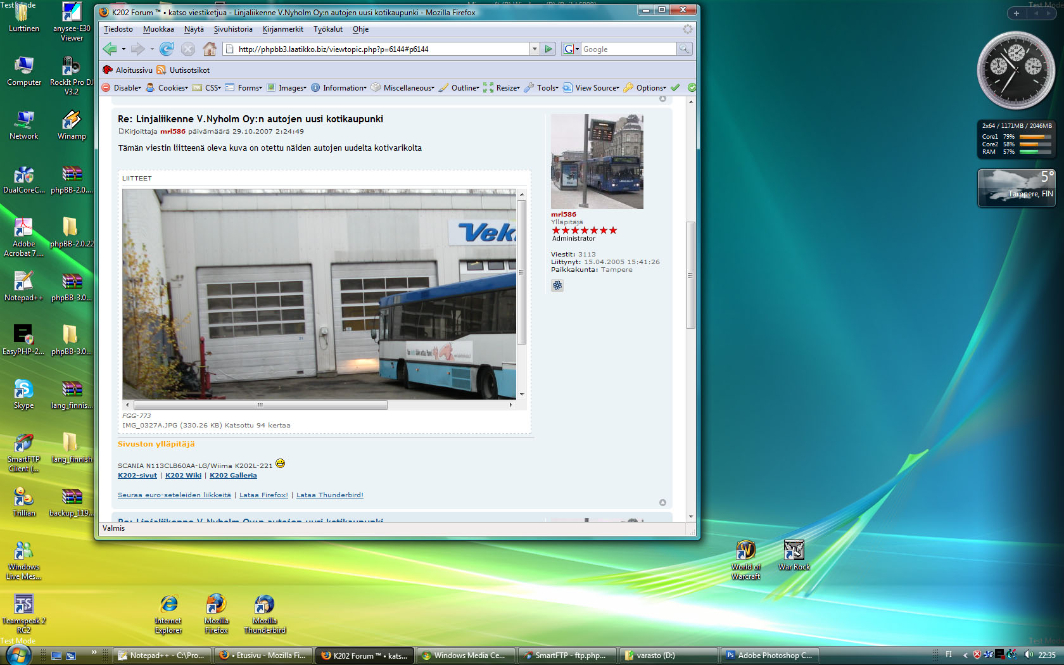1064x665 pixels.
Task: Click mrl586 author link in post header
Action: point(173,132)
